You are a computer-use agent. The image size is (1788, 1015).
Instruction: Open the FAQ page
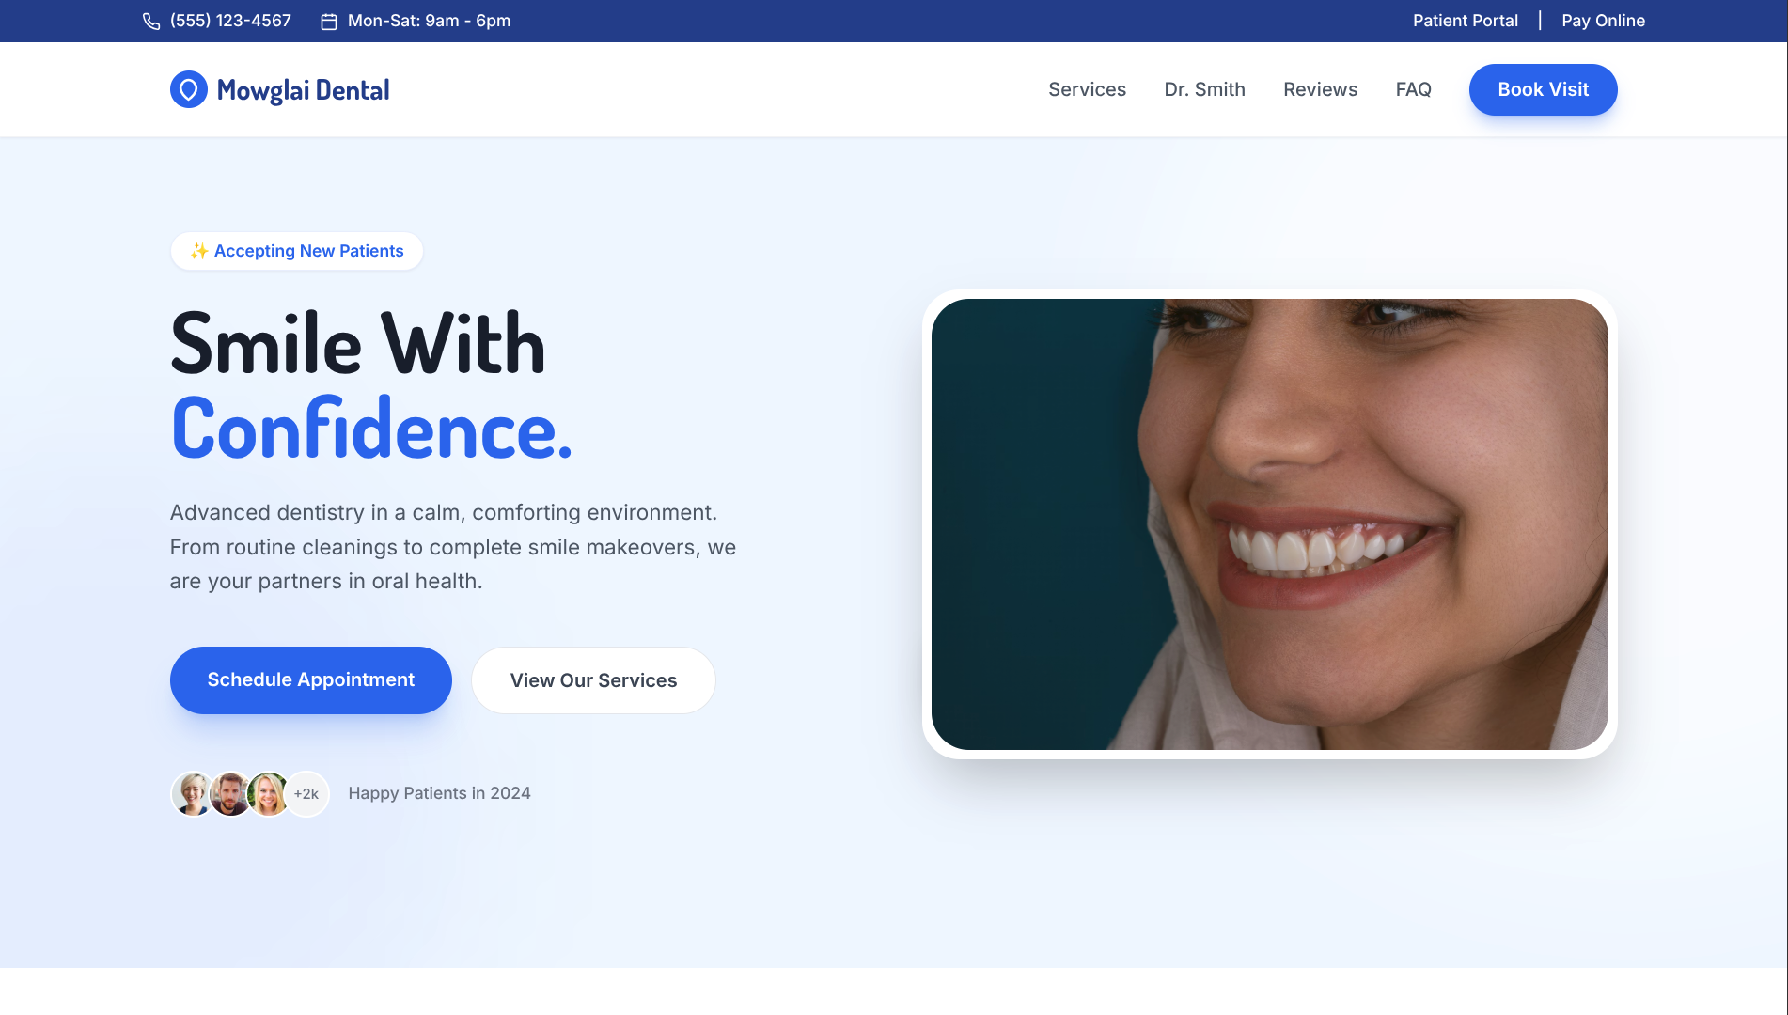point(1413,89)
